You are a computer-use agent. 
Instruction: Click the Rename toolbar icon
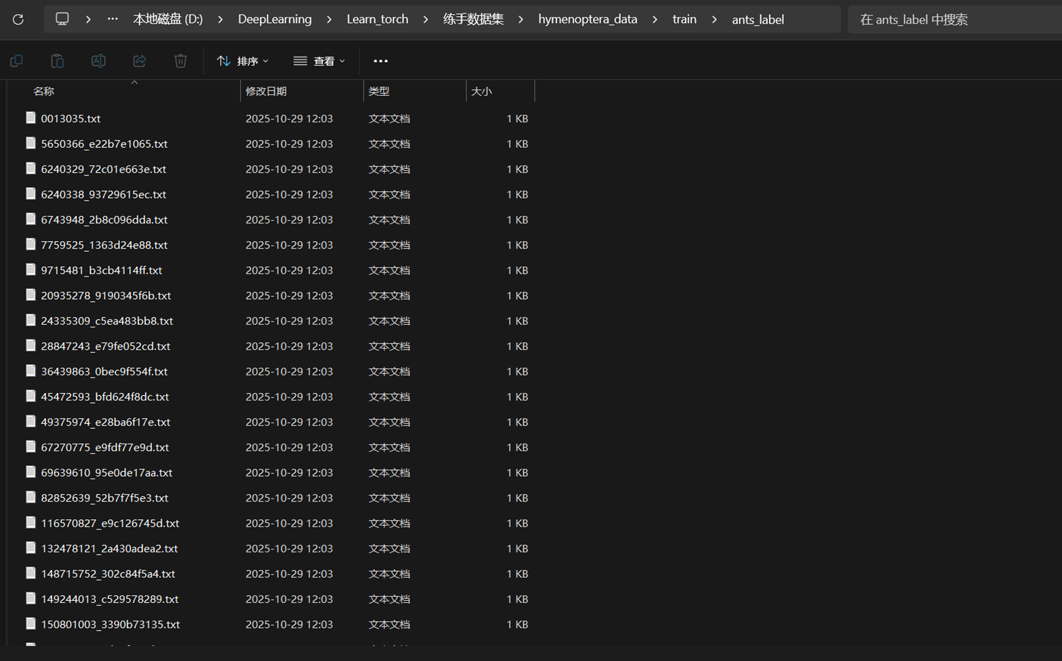click(x=99, y=61)
